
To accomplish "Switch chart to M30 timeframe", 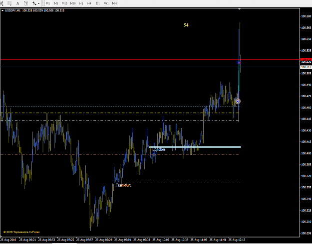I will tap(73, 3).
